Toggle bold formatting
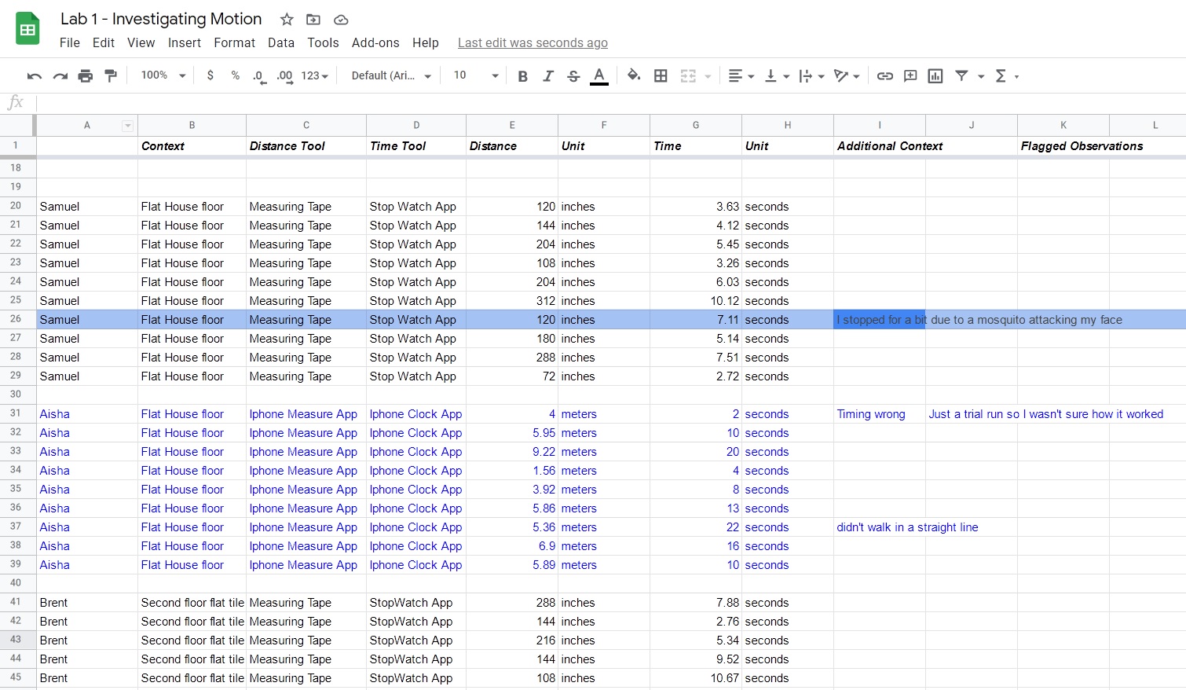 pos(523,76)
